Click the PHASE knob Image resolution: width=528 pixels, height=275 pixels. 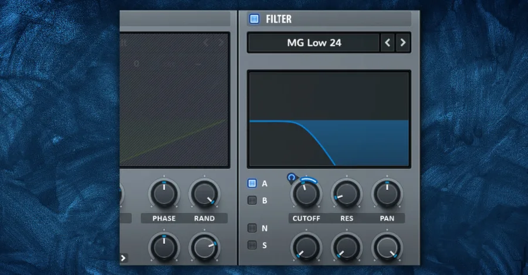point(164,194)
